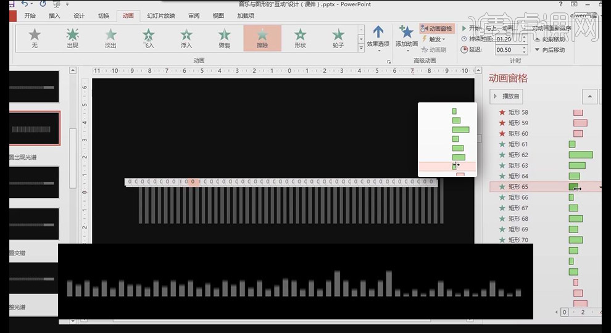
Task: Toggle the 动画窗格 animation pane button
Action: pos(436,28)
